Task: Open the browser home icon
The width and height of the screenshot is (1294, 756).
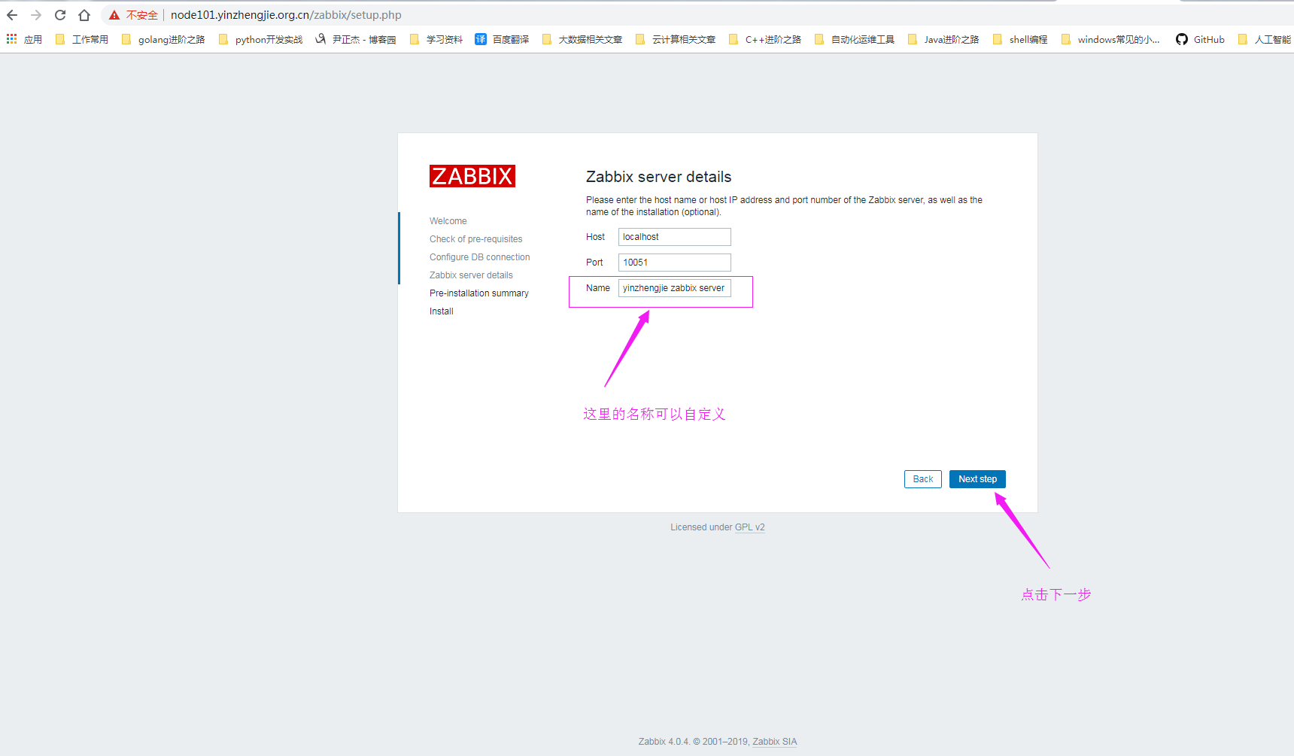Action: (84, 15)
